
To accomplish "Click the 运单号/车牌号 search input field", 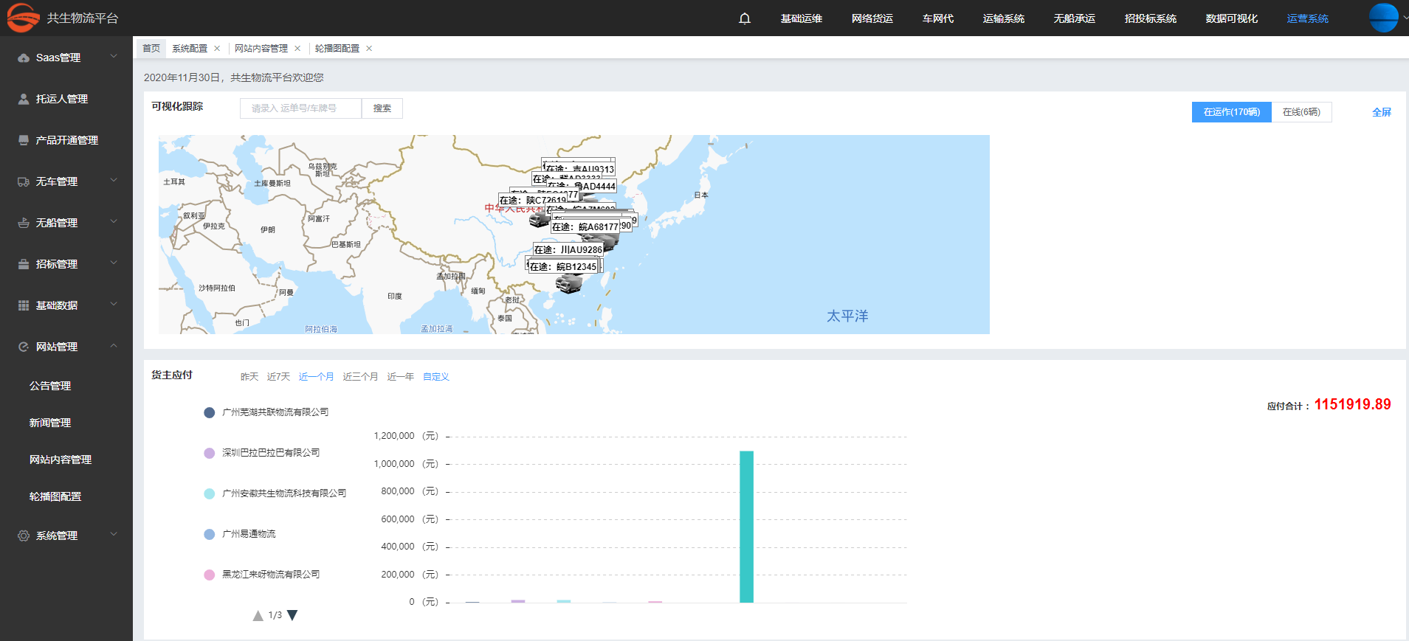I will coord(300,108).
